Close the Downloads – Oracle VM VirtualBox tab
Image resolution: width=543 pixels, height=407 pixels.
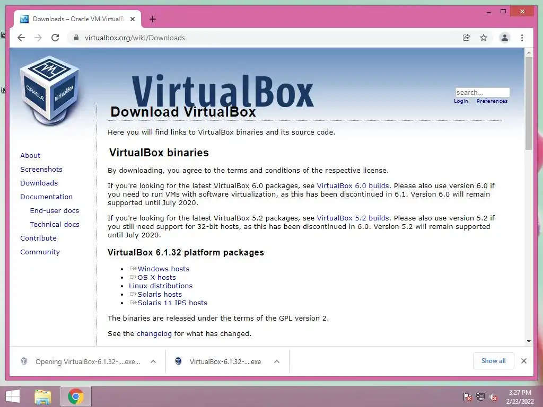coord(132,19)
